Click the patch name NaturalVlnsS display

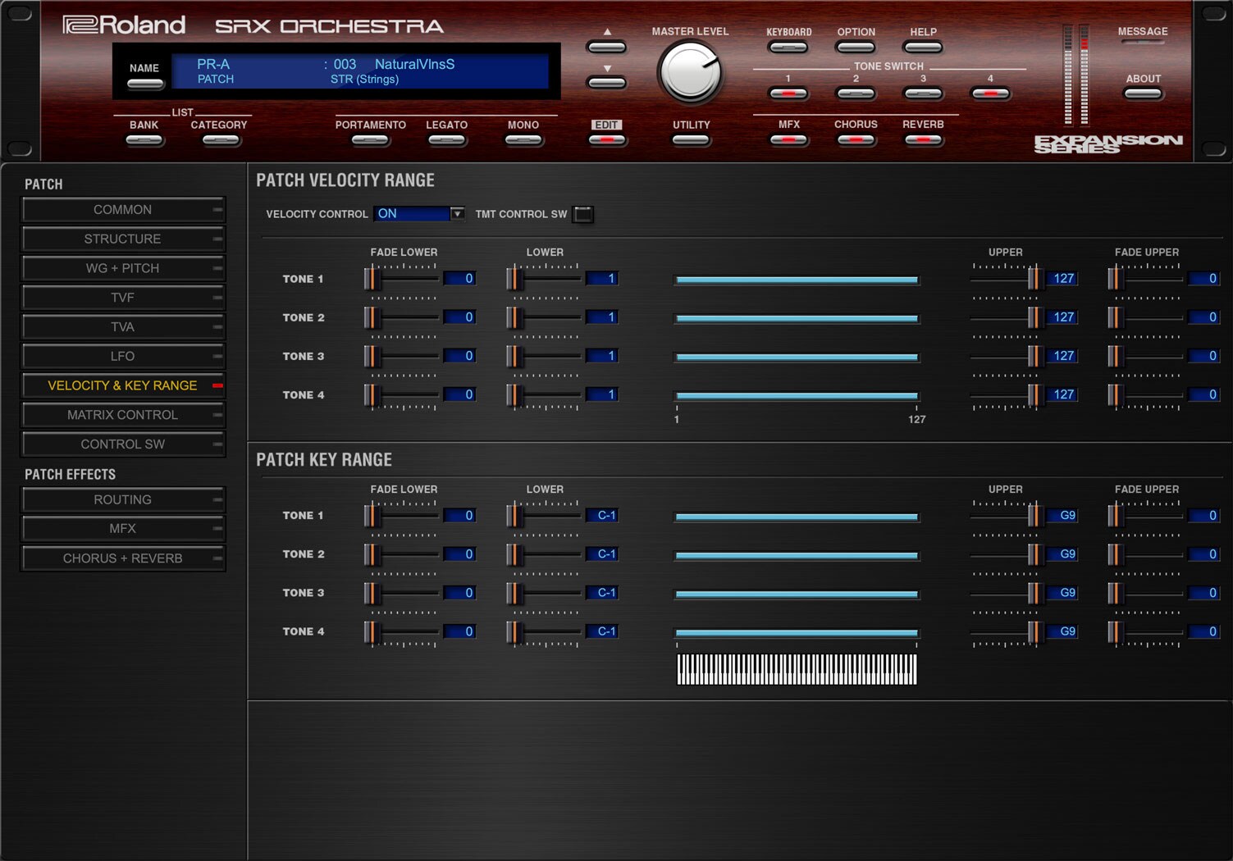point(414,64)
